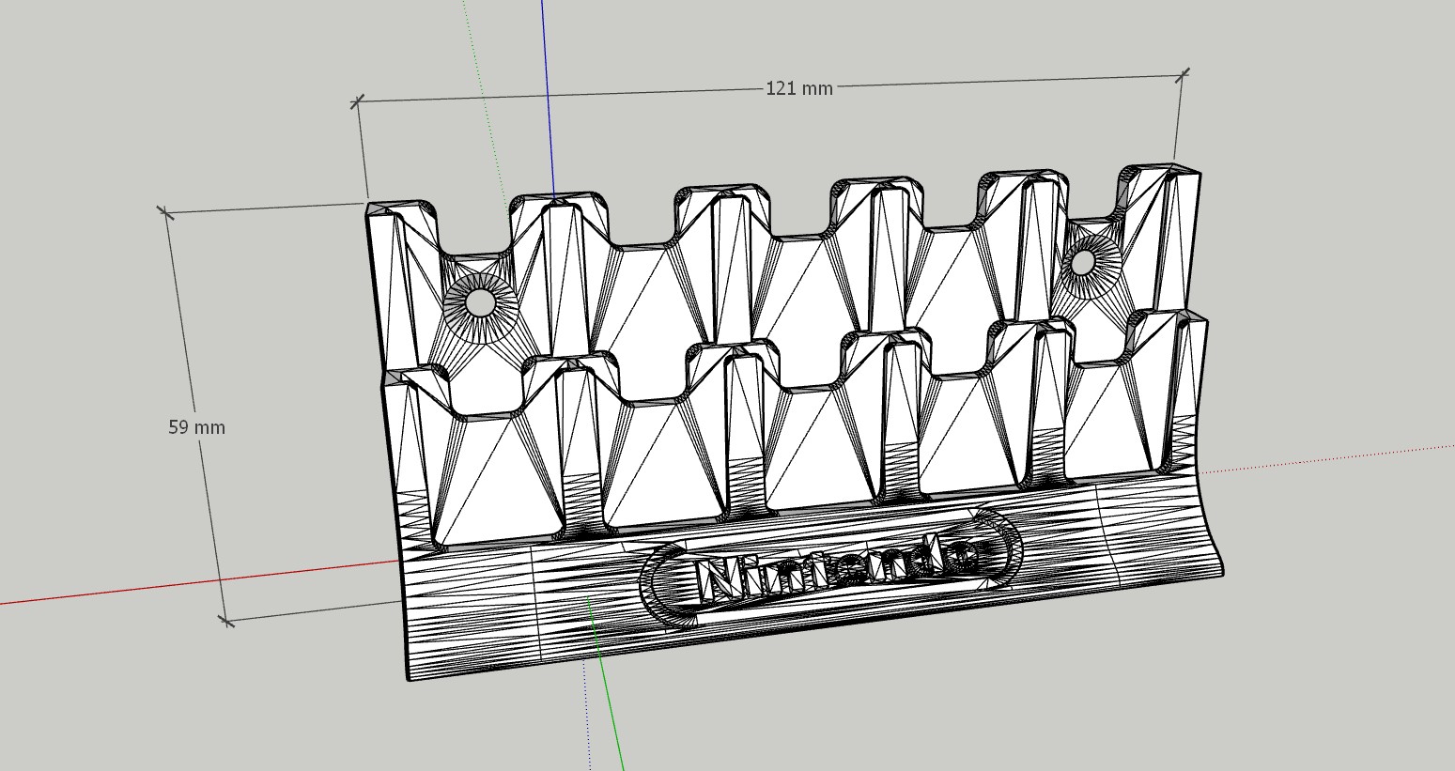The width and height of the screenshot is (1455, 771).
Task: Click the "121 mm" dimension label
Action: pos(799,88)
